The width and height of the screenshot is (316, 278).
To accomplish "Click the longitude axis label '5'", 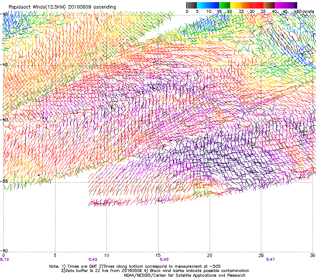I will point(55,255).
